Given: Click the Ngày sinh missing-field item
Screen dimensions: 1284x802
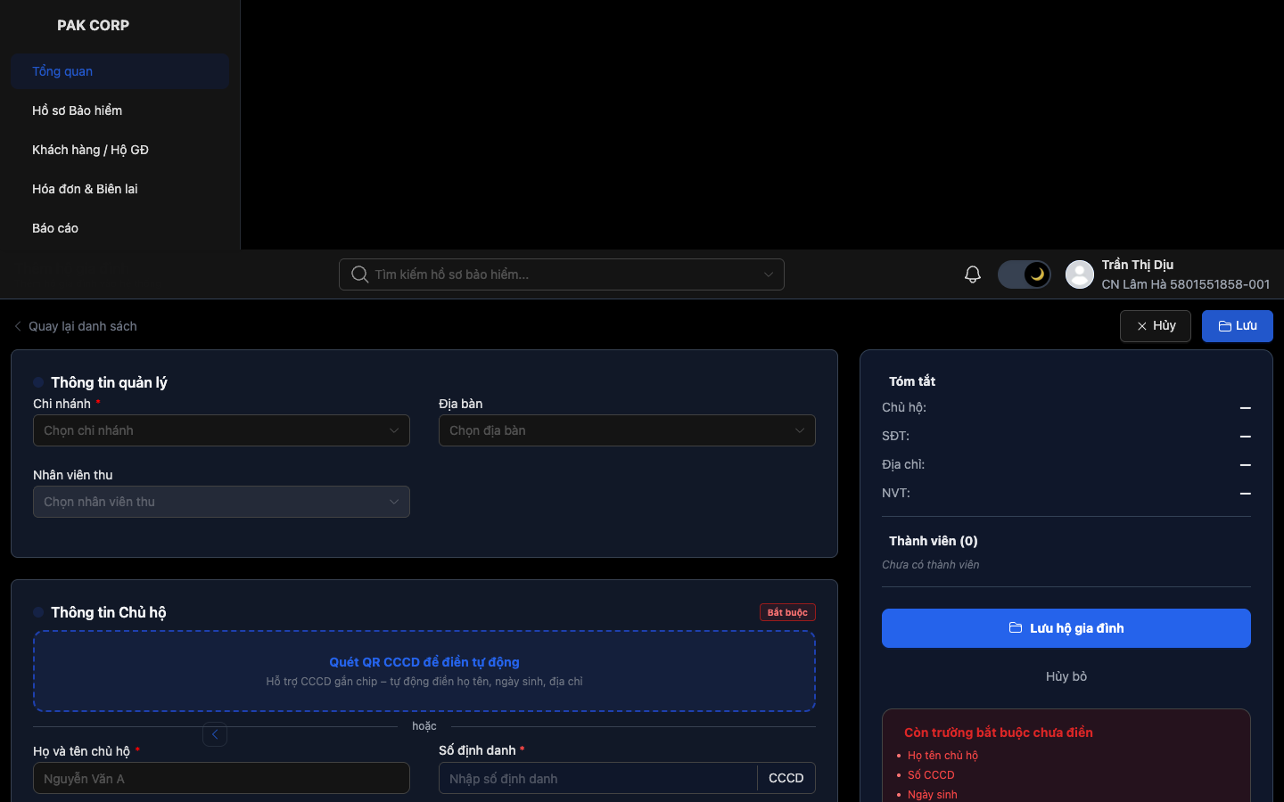Looking at the screenshot, I should click(933, 795).
